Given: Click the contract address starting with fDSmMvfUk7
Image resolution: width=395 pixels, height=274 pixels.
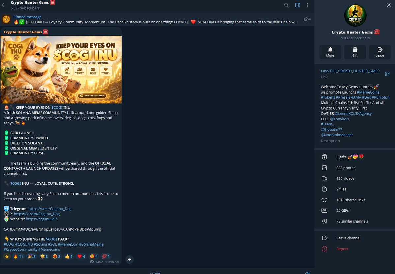Looking at the screenshot, I should pos(55,229).
